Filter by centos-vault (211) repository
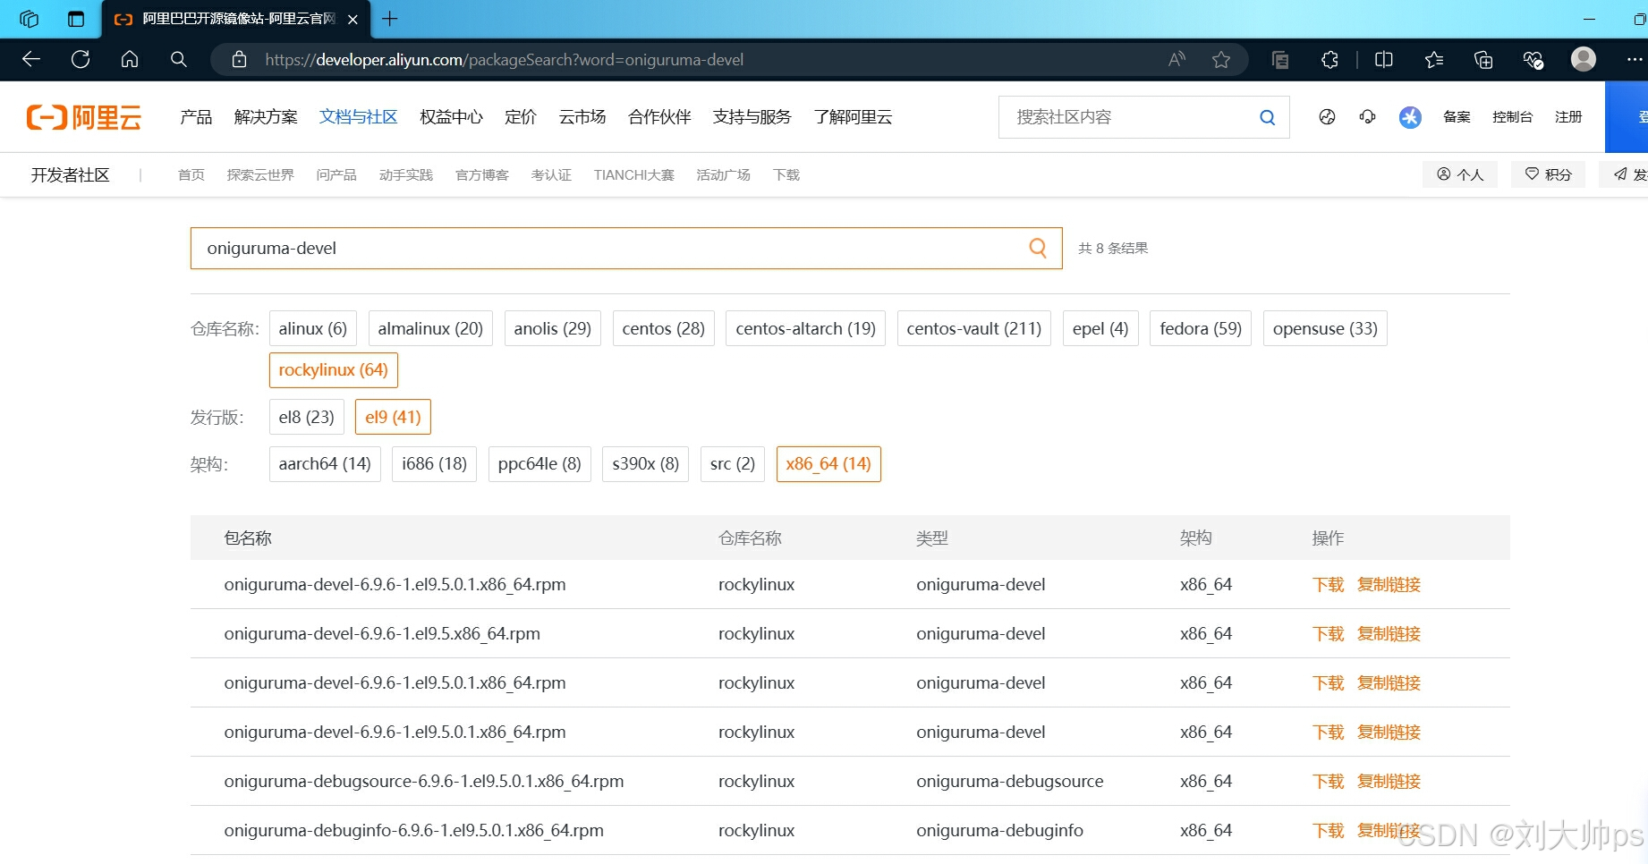 pos(973,328)
